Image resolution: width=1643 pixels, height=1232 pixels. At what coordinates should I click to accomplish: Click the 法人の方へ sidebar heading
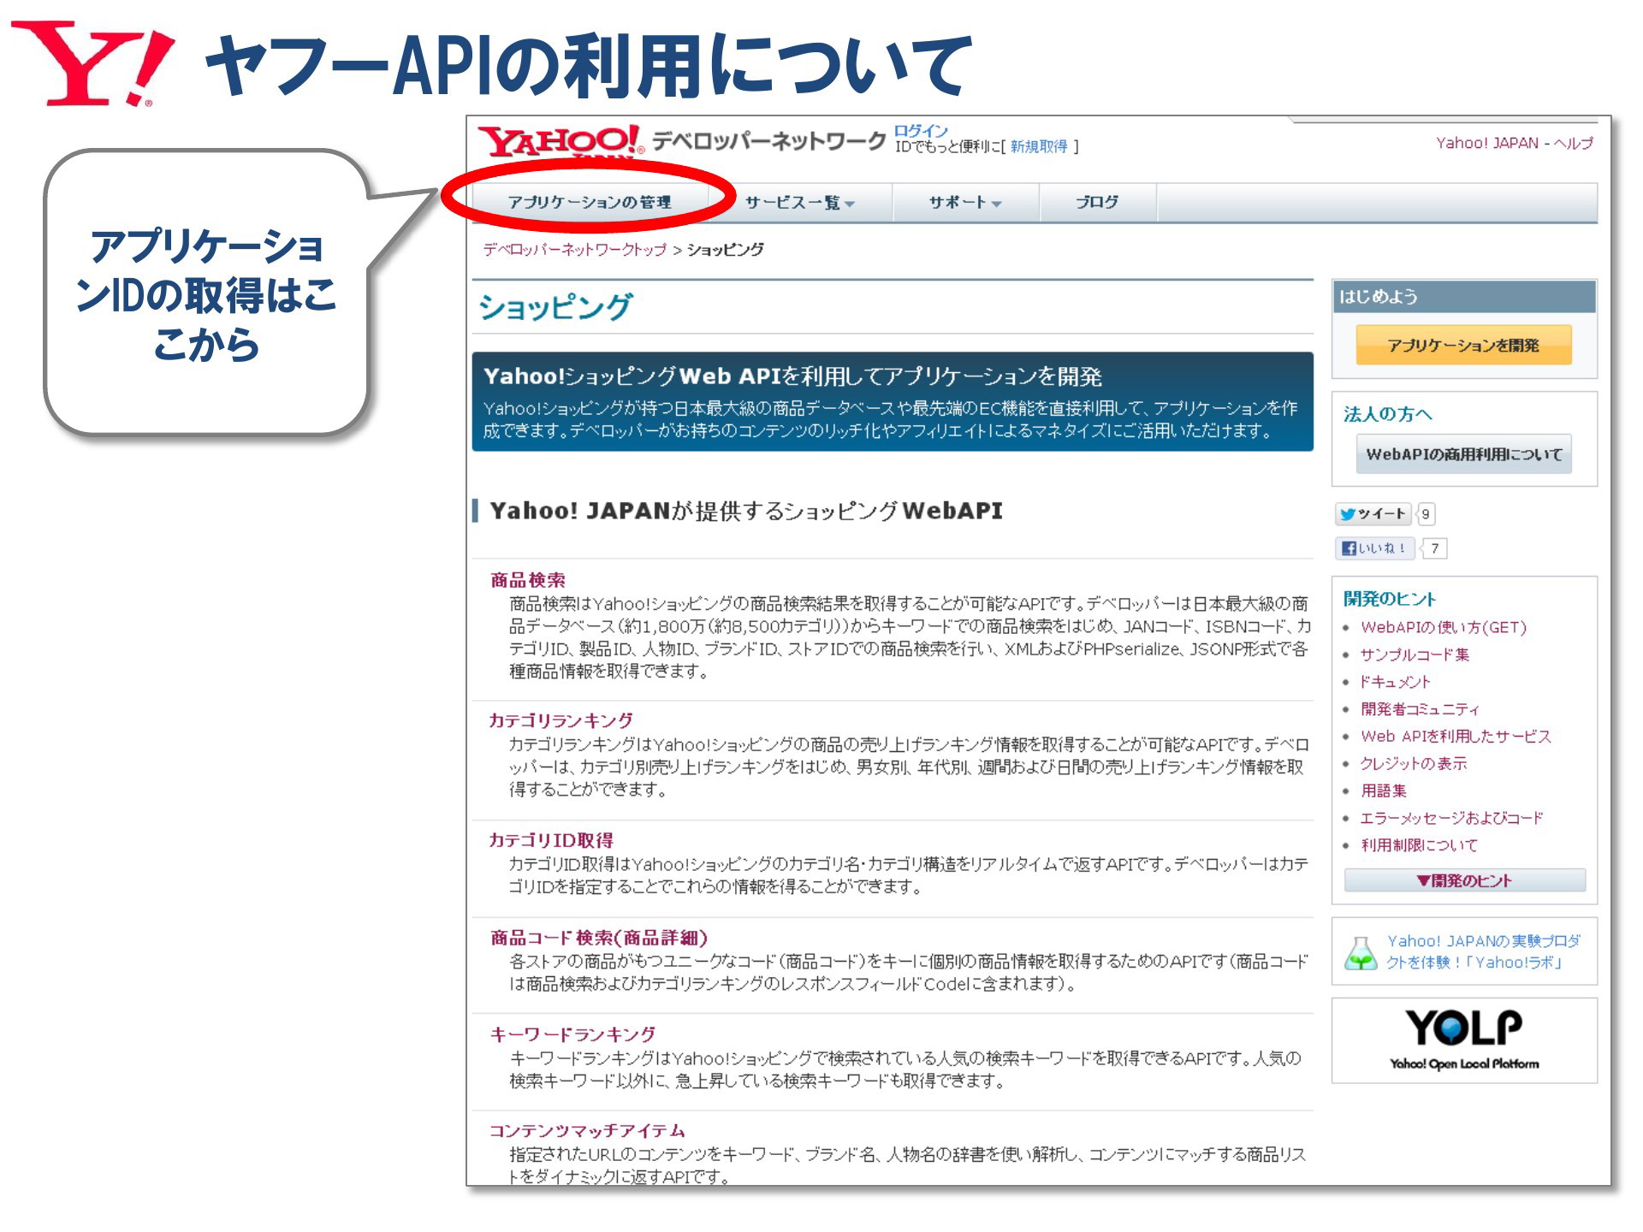[x=1387, y=414]
